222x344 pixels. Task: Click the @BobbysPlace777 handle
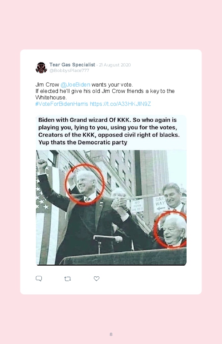69,70
